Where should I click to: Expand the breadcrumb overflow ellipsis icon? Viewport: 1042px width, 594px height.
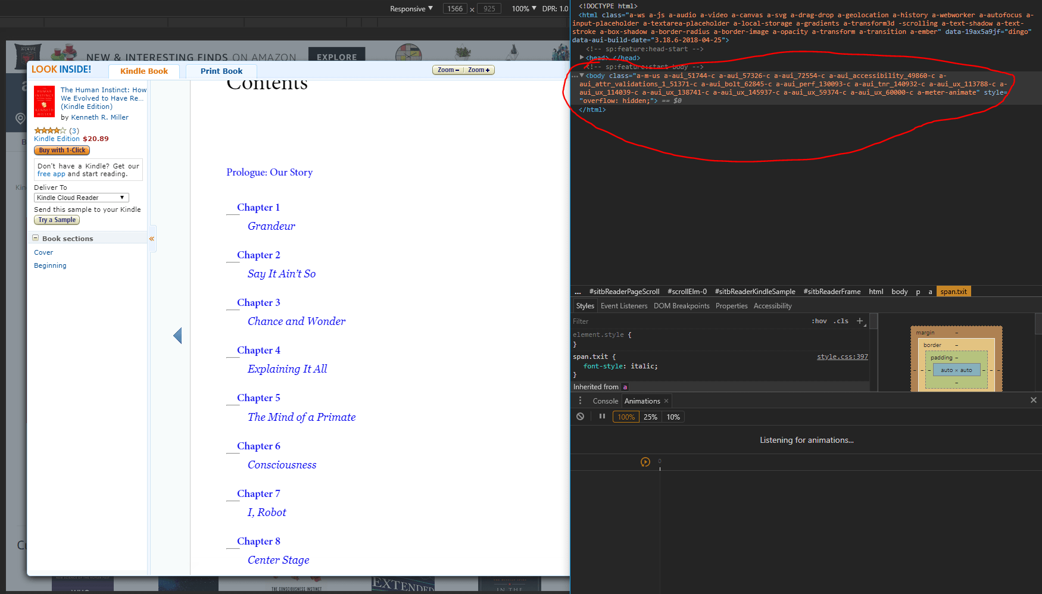pos(577,291)
